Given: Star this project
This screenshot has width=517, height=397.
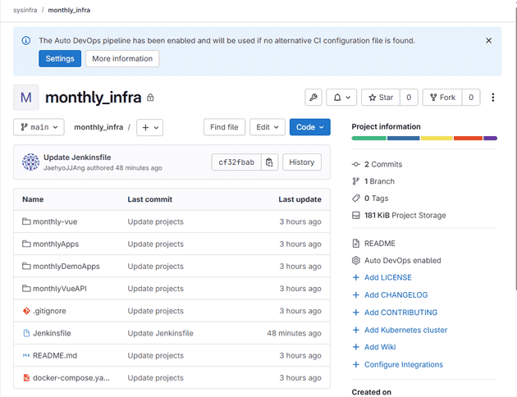Looking at the screenshot, I should point(381,98).
